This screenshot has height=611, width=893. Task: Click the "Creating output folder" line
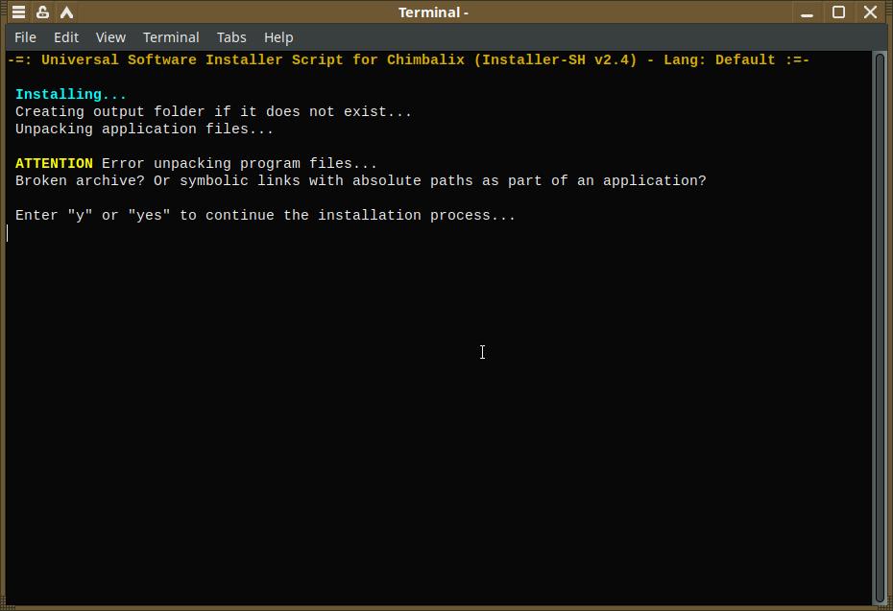click(x=213, y=111)
